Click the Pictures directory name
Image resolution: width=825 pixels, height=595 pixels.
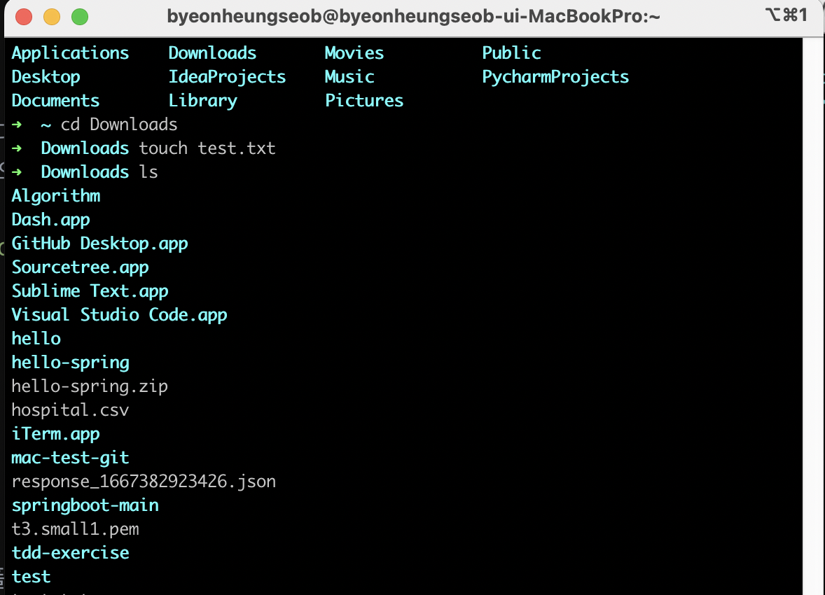364,101
